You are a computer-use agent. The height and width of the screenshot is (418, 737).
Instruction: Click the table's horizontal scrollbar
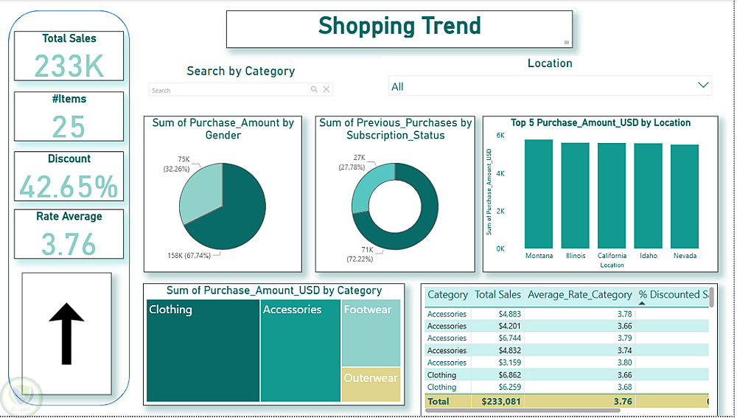pos(522,411)
